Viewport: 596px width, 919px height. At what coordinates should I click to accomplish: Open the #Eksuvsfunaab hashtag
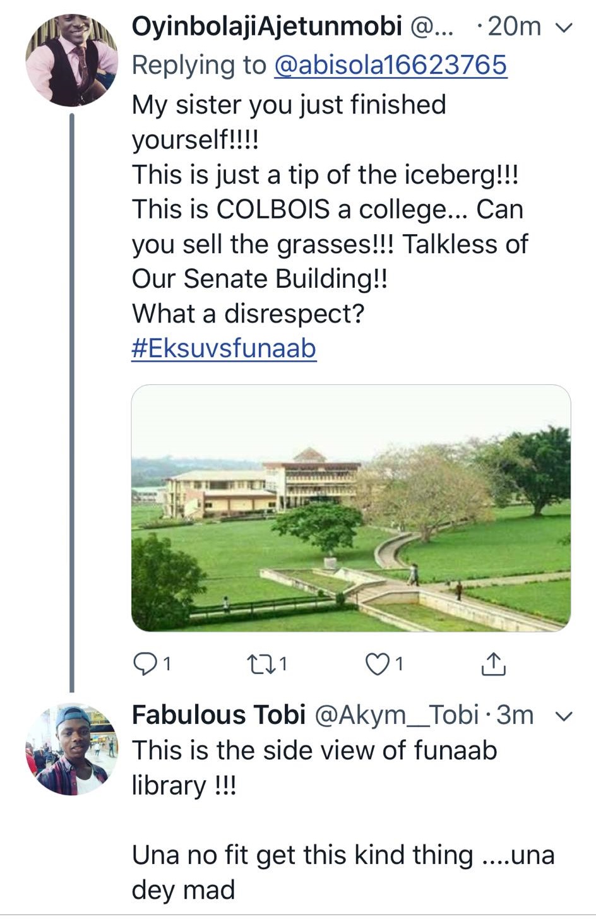coord(223,348)
